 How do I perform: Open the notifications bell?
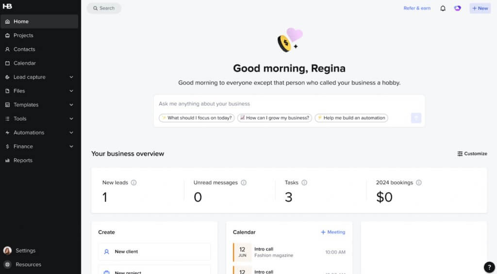tap(443, 8)
